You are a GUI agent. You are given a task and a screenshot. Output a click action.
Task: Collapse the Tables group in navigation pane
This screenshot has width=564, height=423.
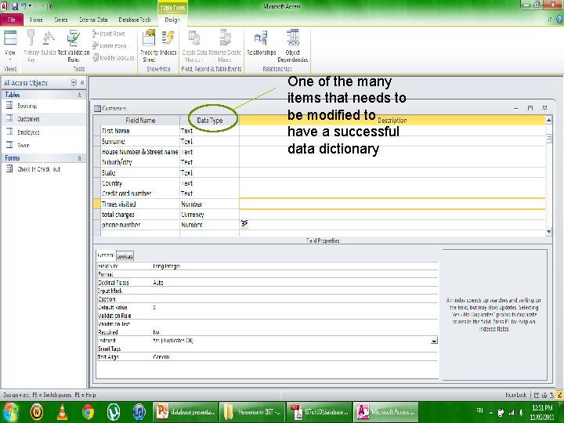click(x=79, y=95)
